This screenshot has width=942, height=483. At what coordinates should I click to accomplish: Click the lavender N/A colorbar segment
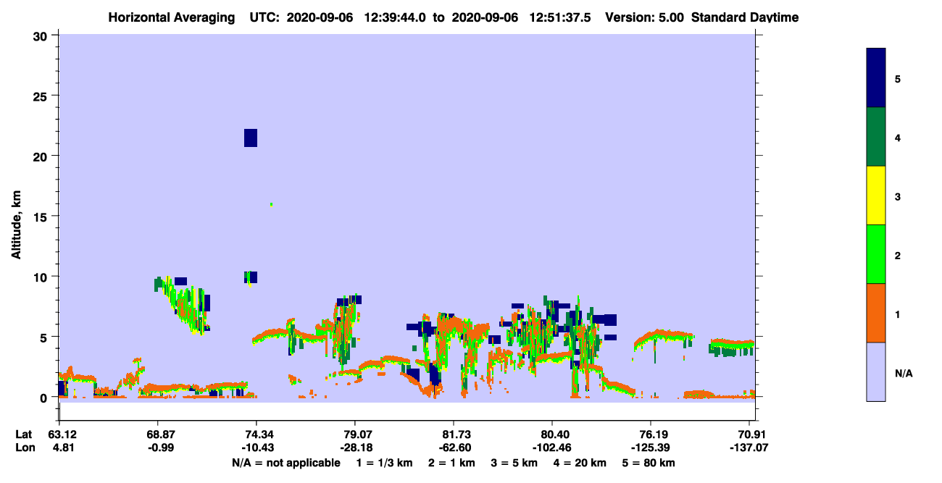(876, 371)
